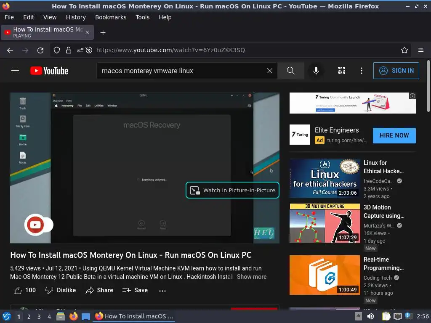The height and width of the screenshot is (323, 431).
Task: Open the Turing Community Launch banner ad
Action: 352,103
